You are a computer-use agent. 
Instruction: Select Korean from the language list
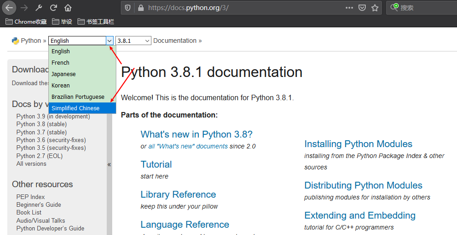(82, 85)
